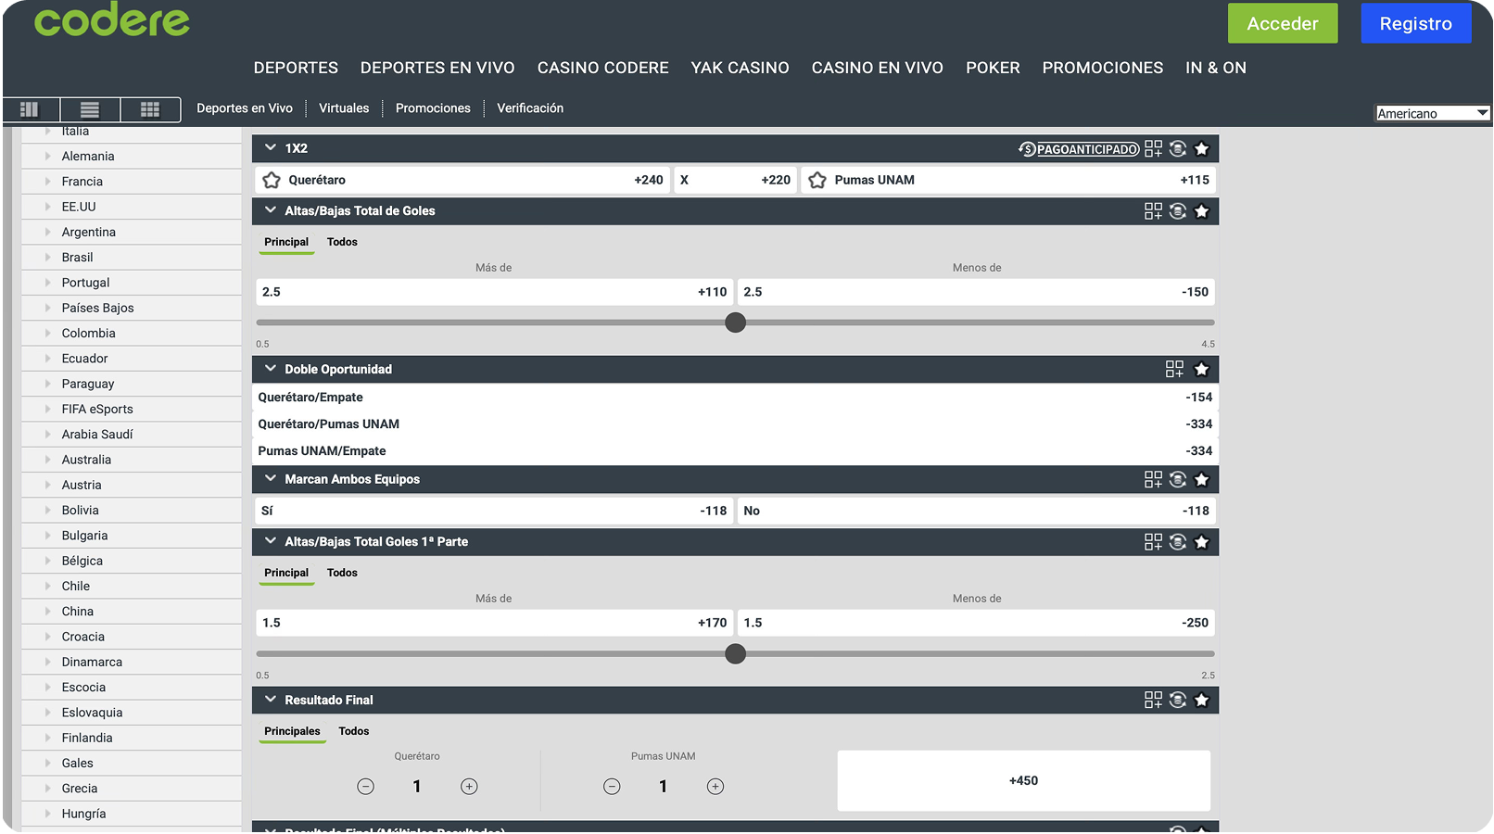Screen dimensions: 1494x834
Task: Select Querétaro/Empate -154 double chance
Action: click(x=735, y=398)
